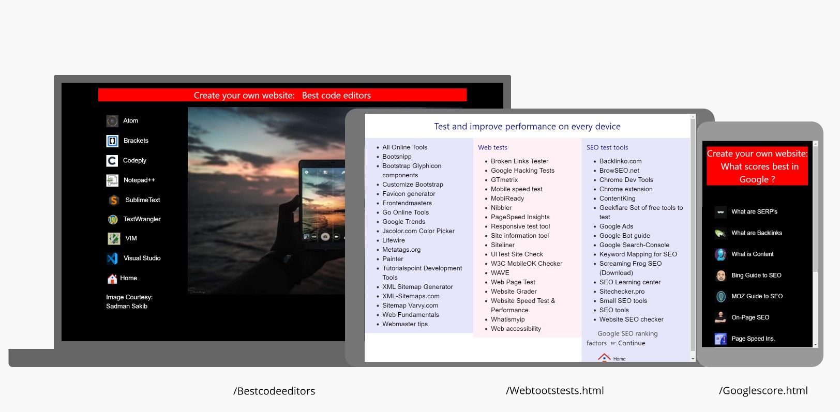Open the Bootsnipp link
840x412 pixels.
point(397,157)
